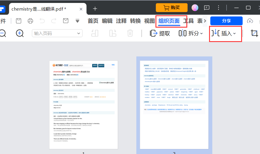
Task: Switch to the 转换 tab
Action: point(135,21)
